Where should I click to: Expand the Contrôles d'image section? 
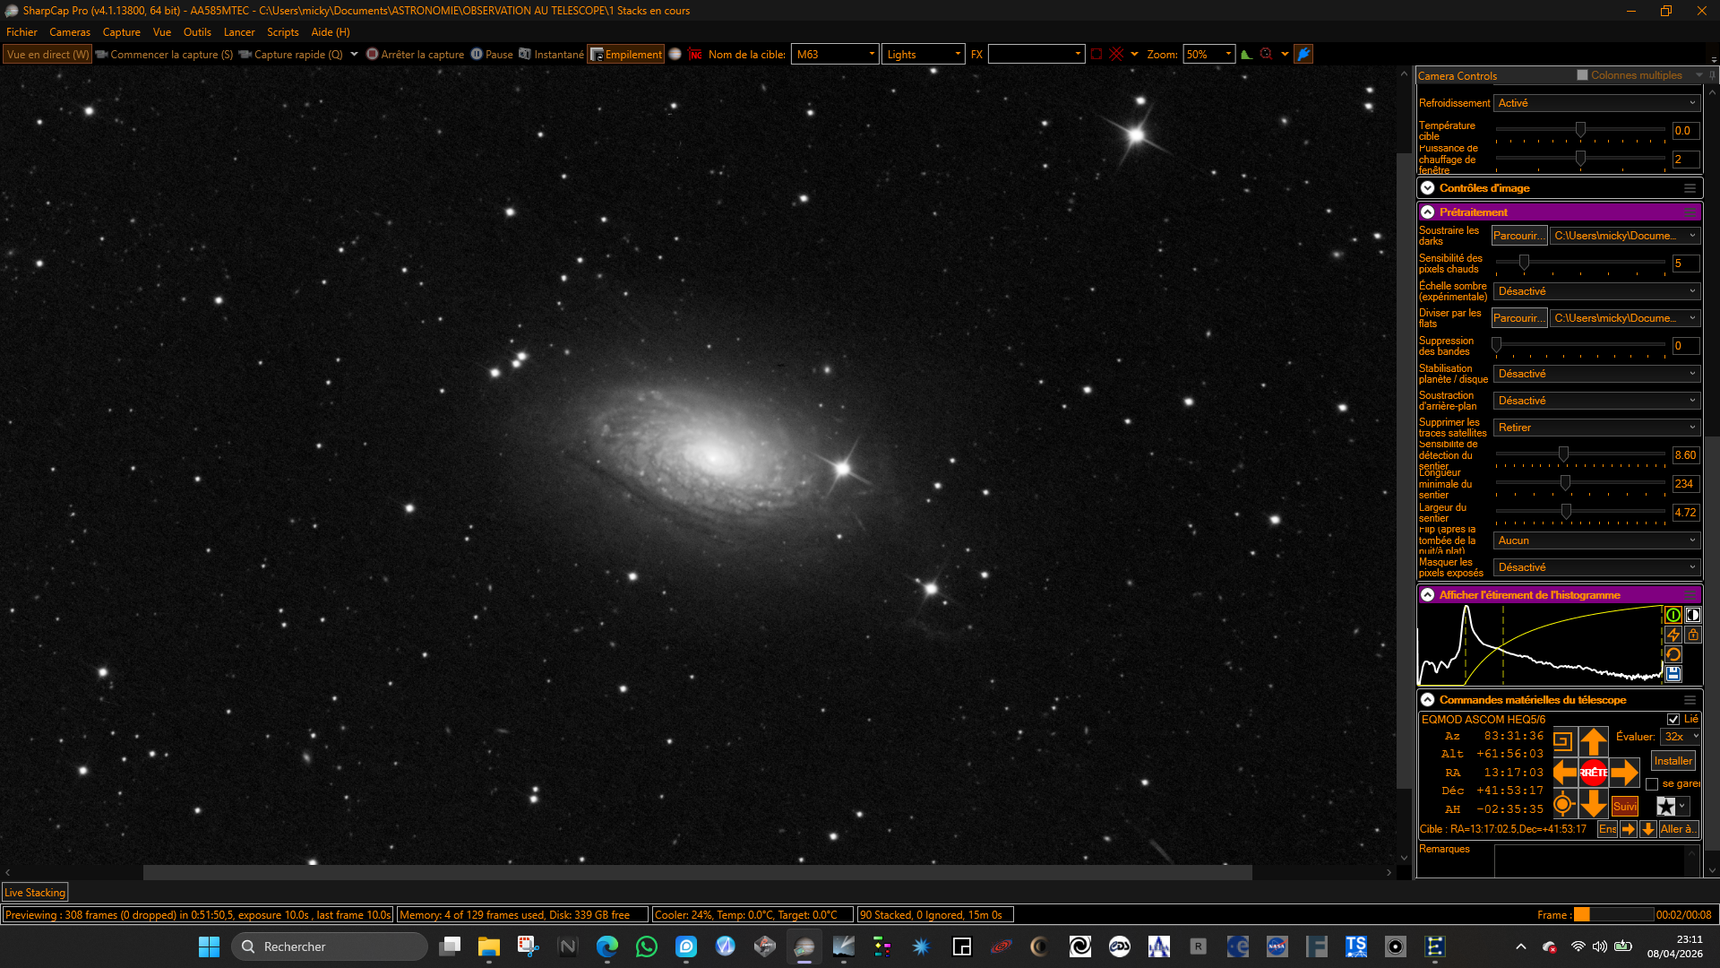coord(1428,188)
